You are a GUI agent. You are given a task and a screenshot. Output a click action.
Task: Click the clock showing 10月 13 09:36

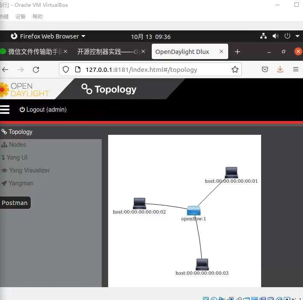151,36
